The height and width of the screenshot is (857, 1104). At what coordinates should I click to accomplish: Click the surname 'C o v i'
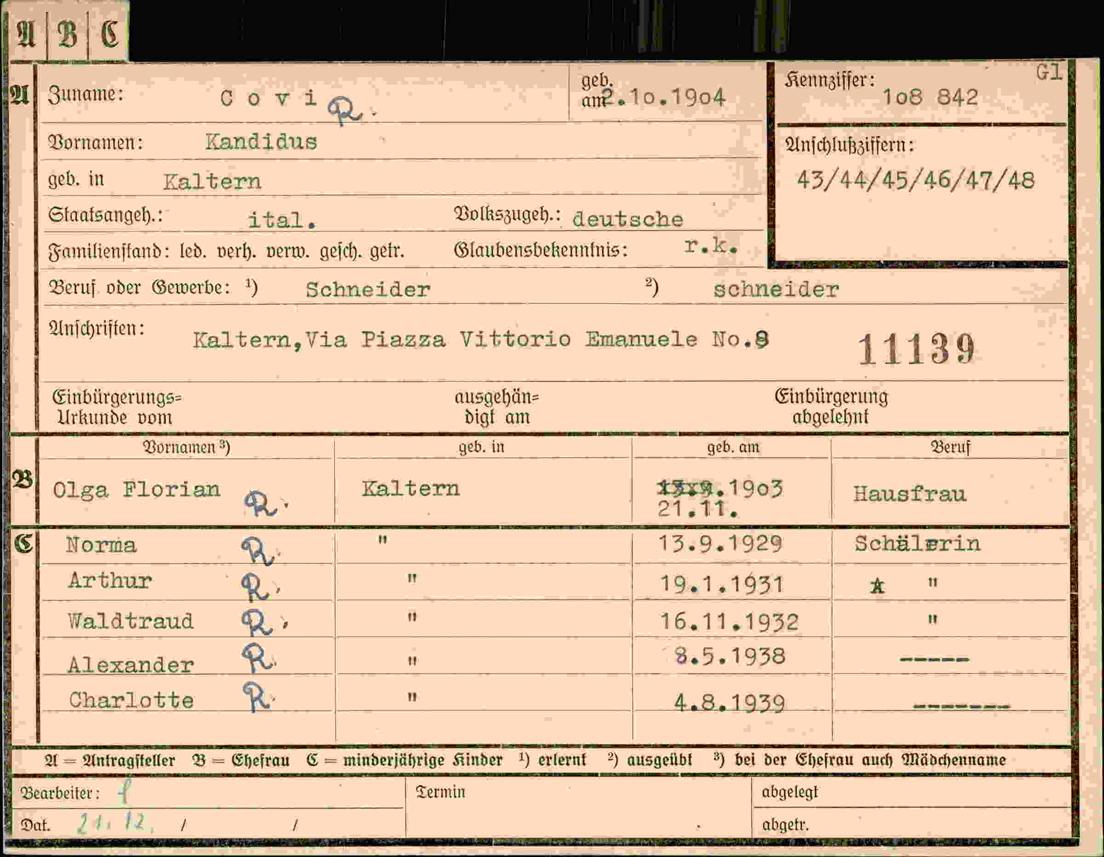tap(269, 98)
